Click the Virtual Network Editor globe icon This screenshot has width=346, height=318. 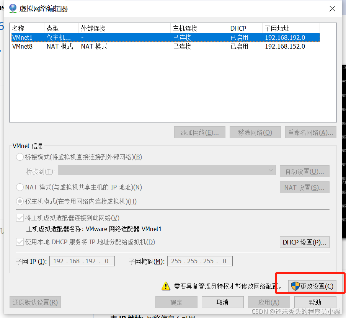point(13,8)
